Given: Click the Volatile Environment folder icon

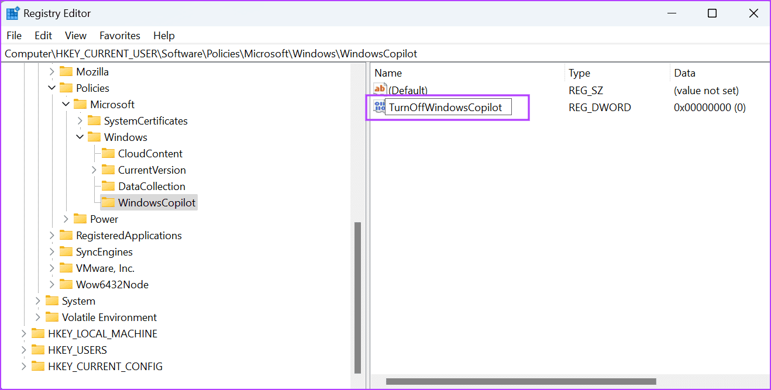Looking at the screenshot, I should (52, 317).
